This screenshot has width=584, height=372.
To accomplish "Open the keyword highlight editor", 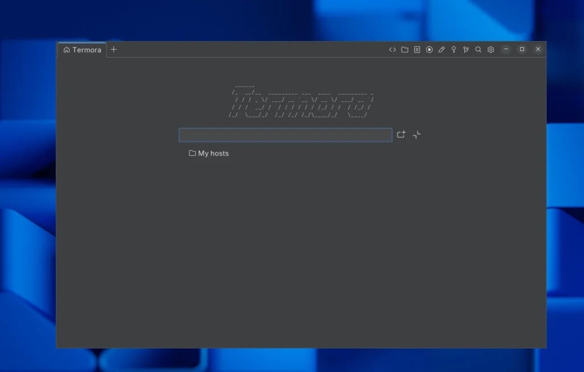I will click(x=441, y=50).
